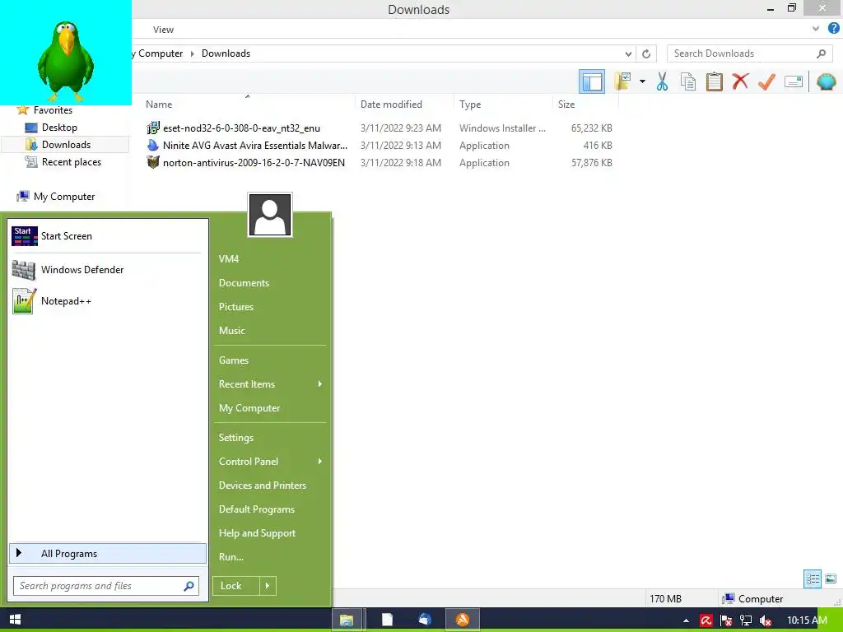Open My Computer in start menu
This screenshot has height=632, width=843.
pyautogui.click(x=249, y=408)
